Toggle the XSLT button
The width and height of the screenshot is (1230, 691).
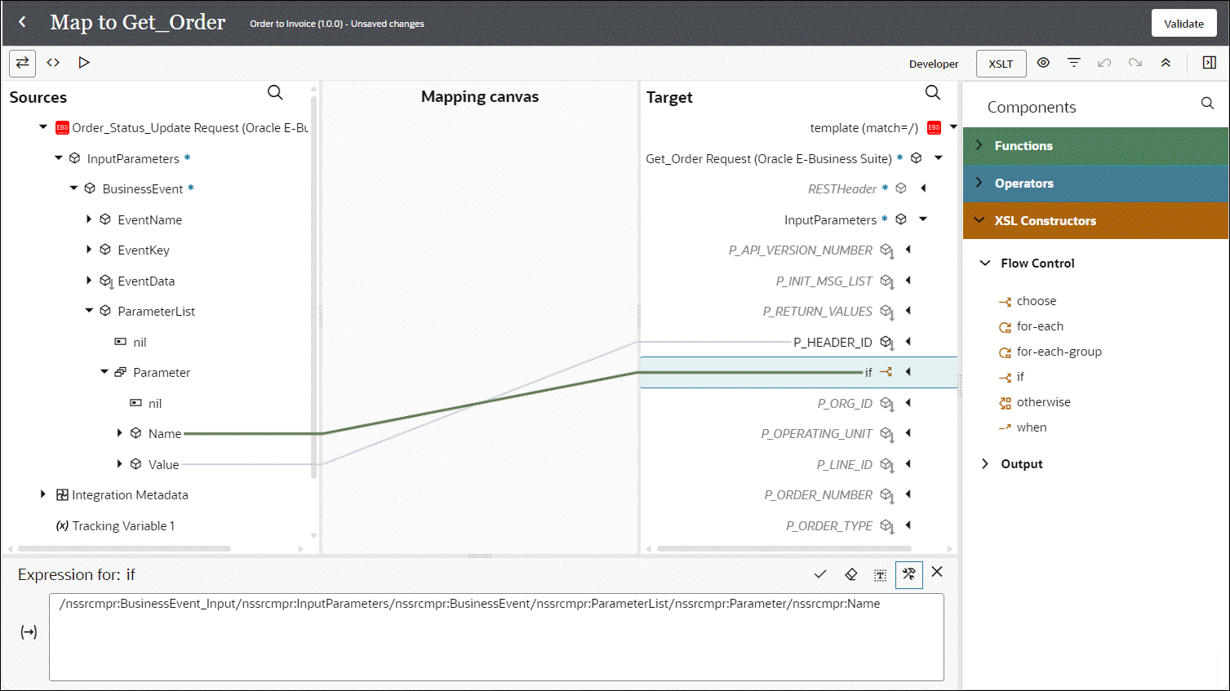click(1001, 64)
